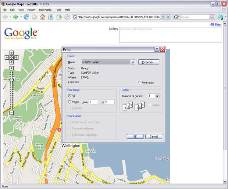This screenshot has width=228, height=189.
Task: Open the History clock icon
Action: (67, 17)
